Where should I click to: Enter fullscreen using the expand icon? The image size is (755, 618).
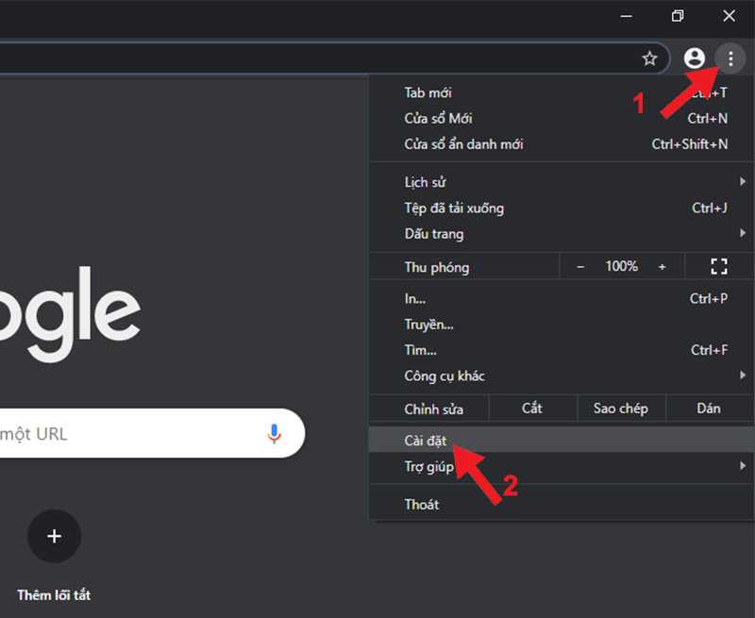719,266
